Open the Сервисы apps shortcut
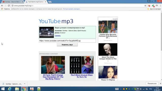The image size is (162, 91). 5,9
